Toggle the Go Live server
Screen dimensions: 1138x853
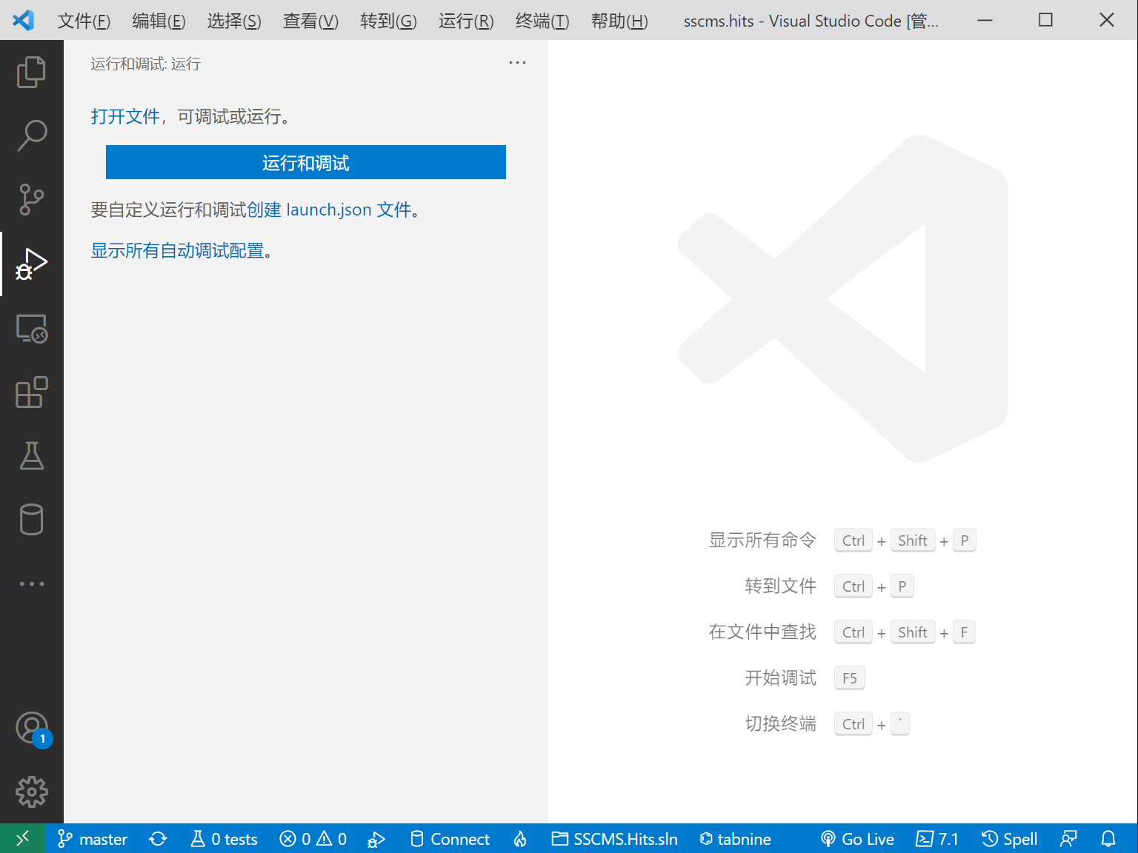[857, 838]
